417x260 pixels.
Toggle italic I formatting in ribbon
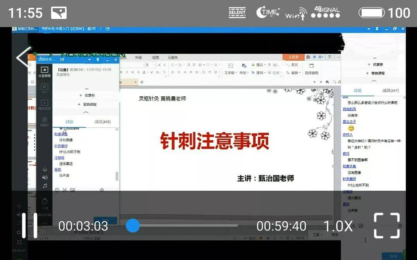tap(127, 72)
